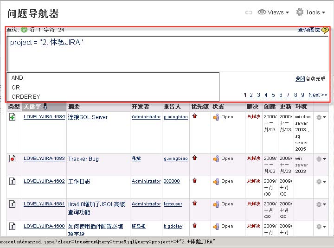Click the issue type icon for LOVELYJIRA-1681
The width and height of the screenshot is (334, 248).
[x=13, y=204]
